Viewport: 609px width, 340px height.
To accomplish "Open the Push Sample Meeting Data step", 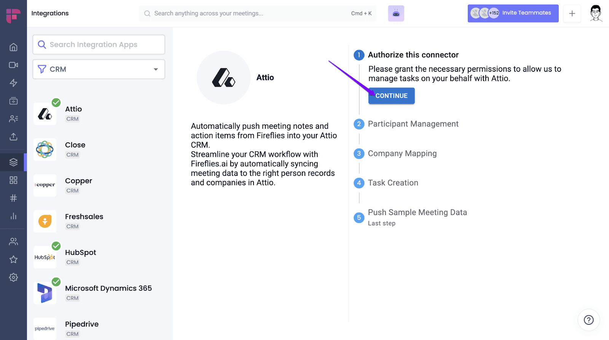I will pos(418,212).
